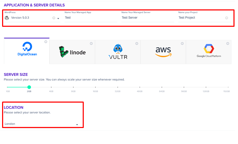This screenshot has height=144, width=238.
Task: Expand the WordPress version dropdown arrow
Action: (58, 18)
